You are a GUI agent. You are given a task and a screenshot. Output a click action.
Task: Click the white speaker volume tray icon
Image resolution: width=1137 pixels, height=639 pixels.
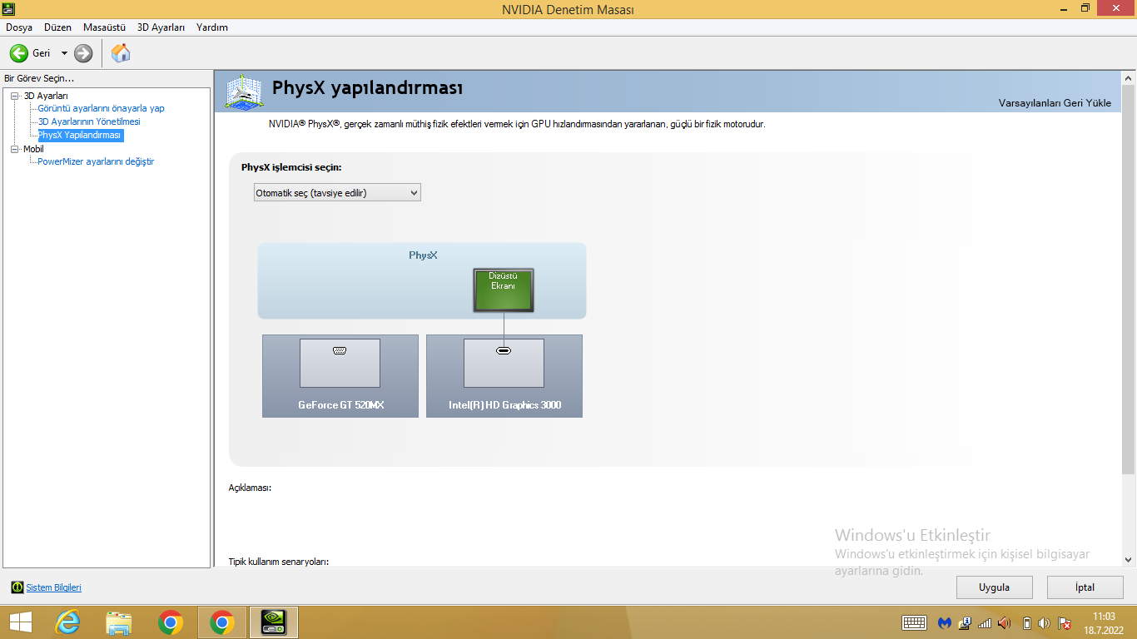pos(1045,622)
